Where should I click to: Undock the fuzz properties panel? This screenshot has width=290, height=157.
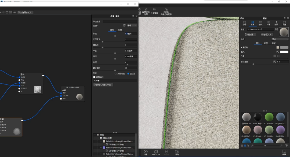tap(133, 16)
